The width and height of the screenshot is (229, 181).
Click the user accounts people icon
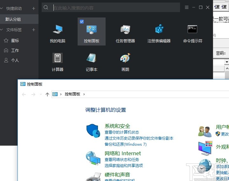(x=205, y=132)
